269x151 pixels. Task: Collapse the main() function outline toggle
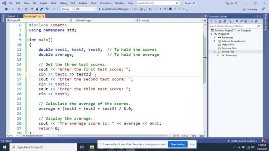pos(28,40)
